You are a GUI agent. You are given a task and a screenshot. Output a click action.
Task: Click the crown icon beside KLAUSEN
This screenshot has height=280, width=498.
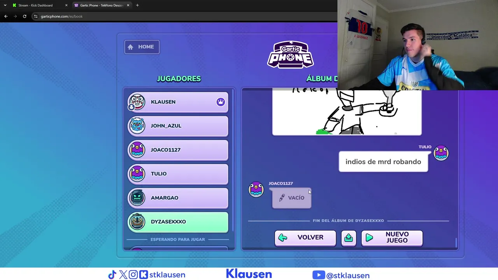pyautogui.click(x=221, y=102)
